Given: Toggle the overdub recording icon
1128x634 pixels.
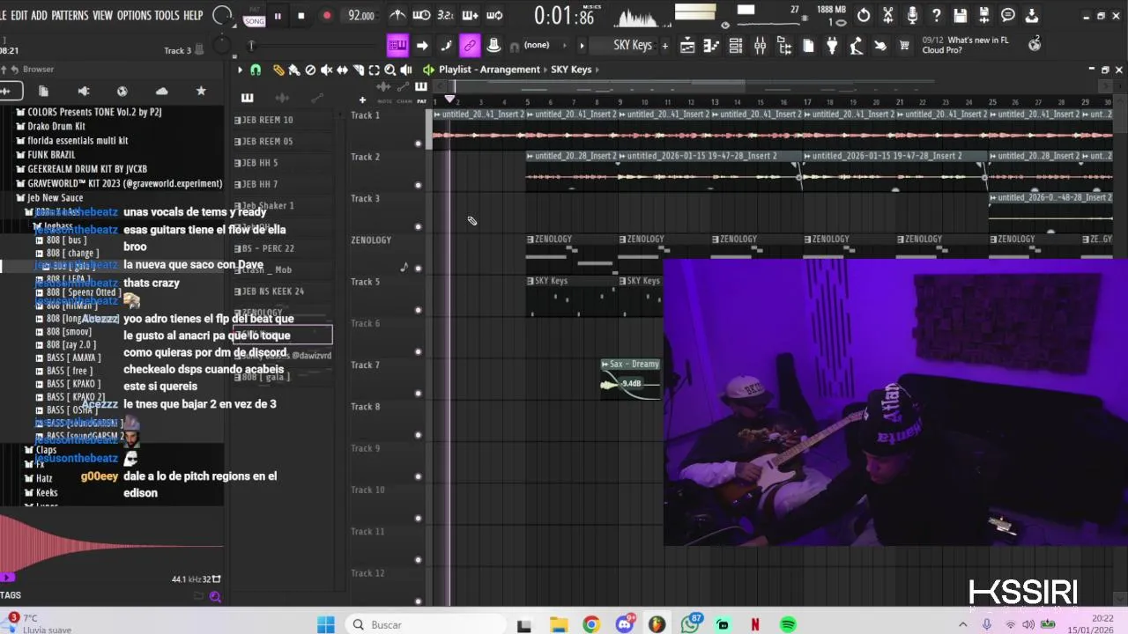Looking at the screenshot, I should point(470,15).
